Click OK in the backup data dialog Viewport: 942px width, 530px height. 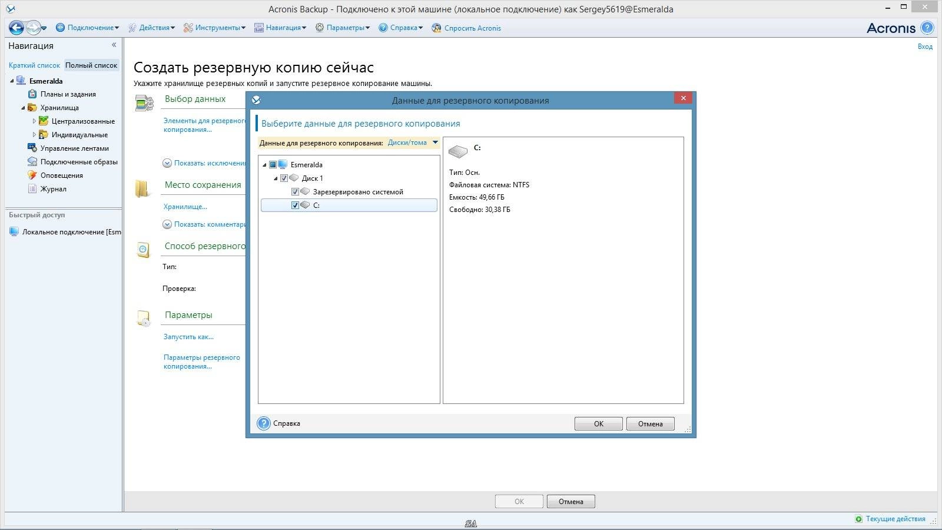coord(598,423)
